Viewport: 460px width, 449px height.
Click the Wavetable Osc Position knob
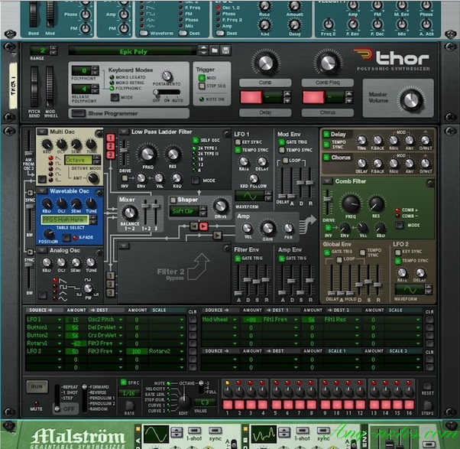click(x=48, y=234)
